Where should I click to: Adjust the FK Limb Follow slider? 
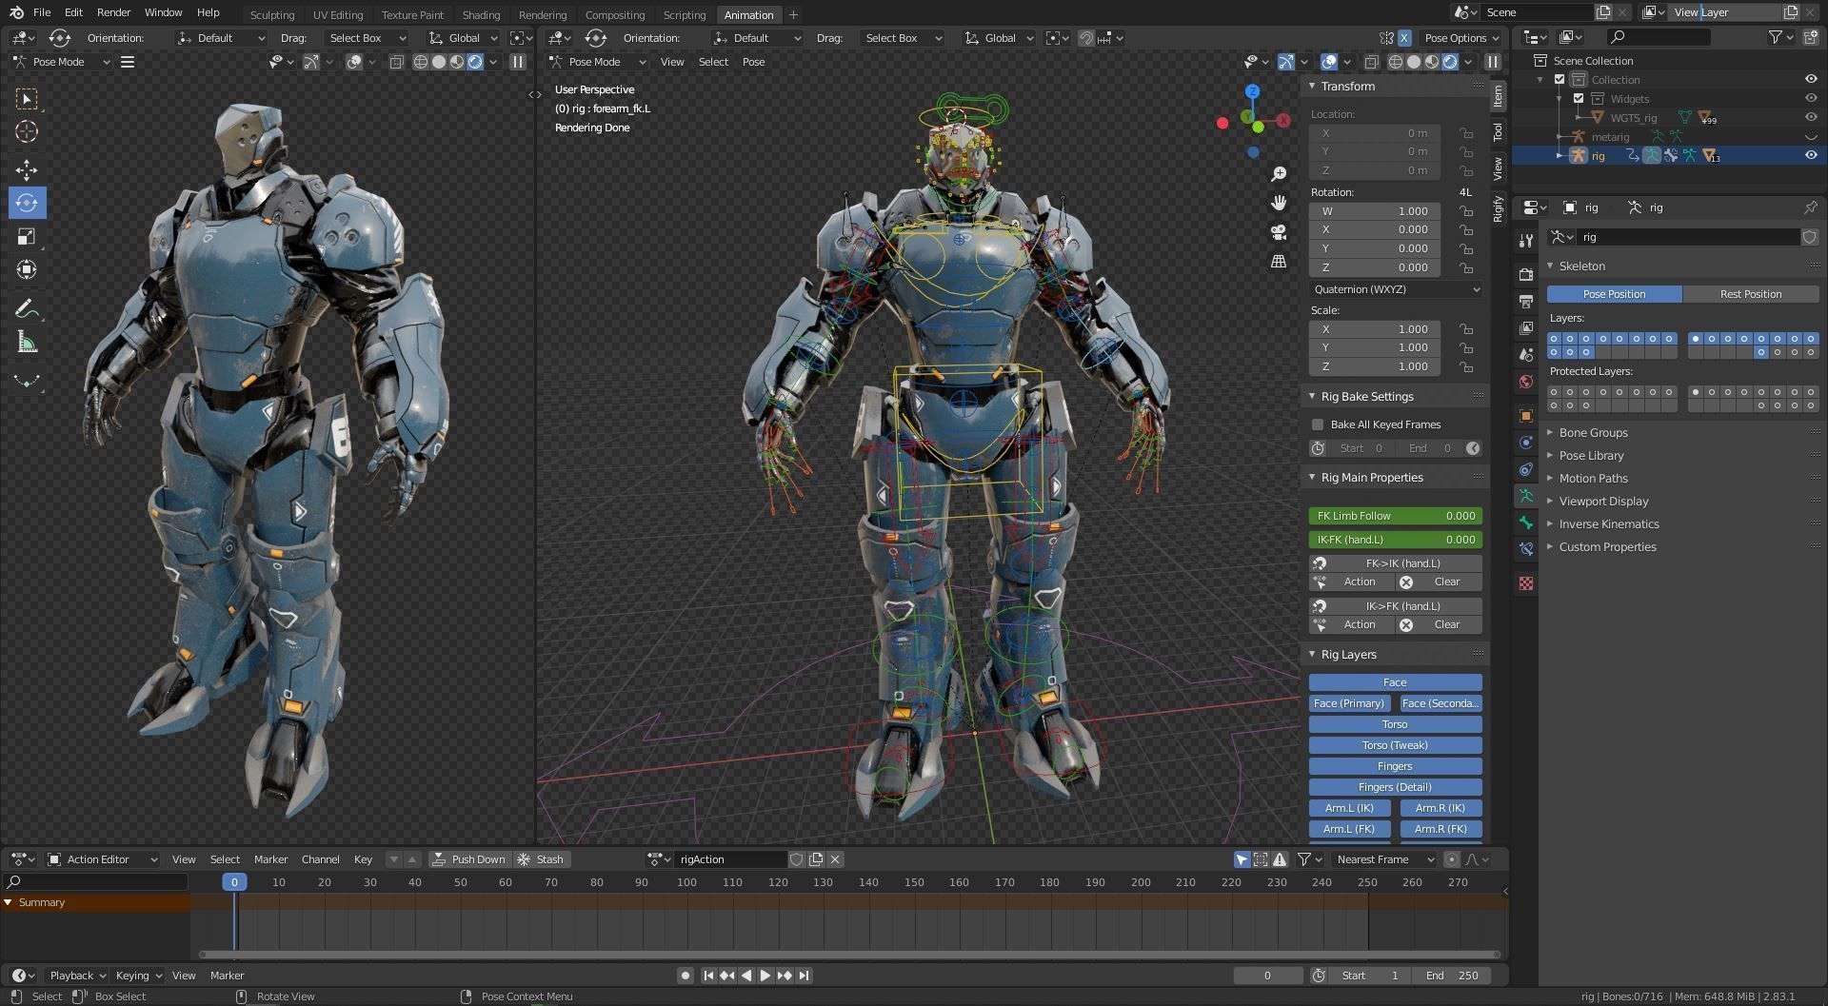point(1396,516)
